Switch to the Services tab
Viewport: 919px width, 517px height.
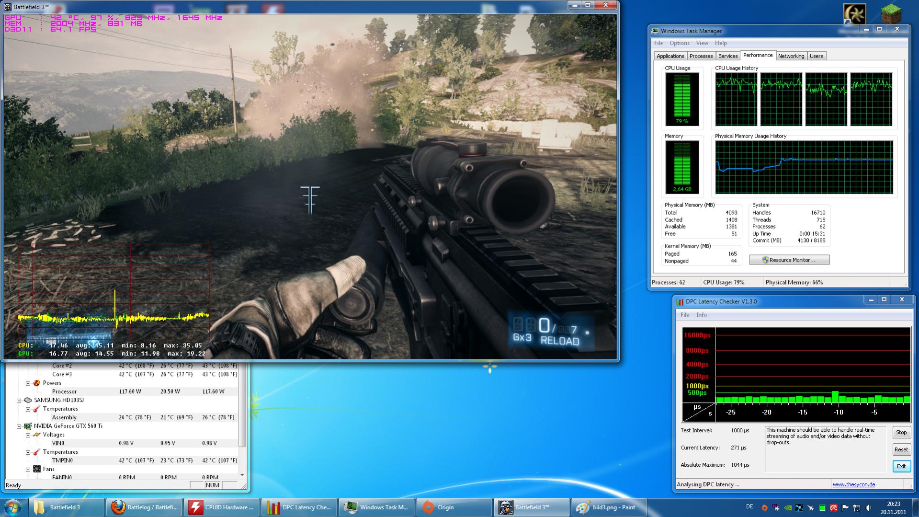click(728, 56)
